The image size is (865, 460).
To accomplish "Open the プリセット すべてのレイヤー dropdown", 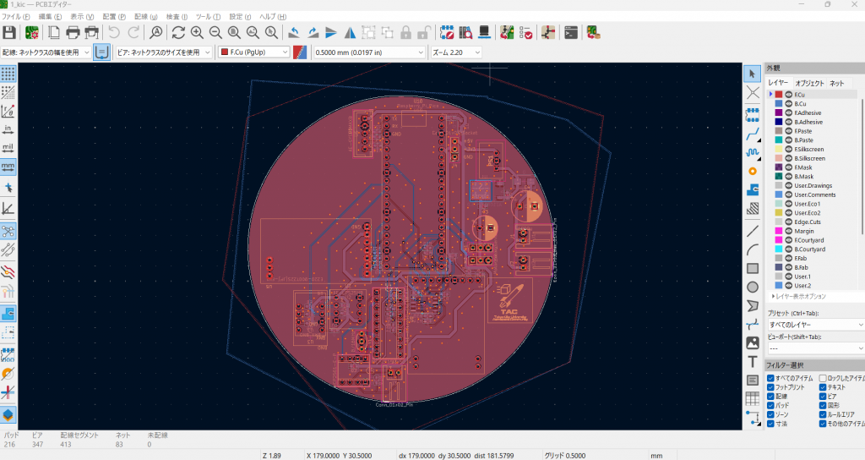I will (x=814, y=325).
